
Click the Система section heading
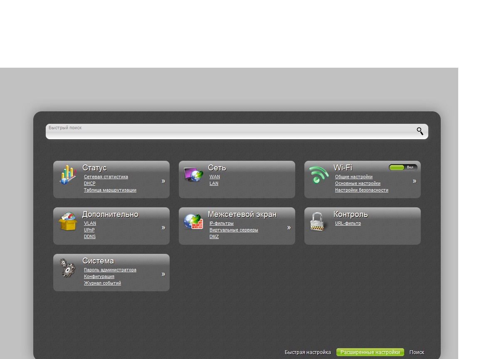tap(98, 261)
